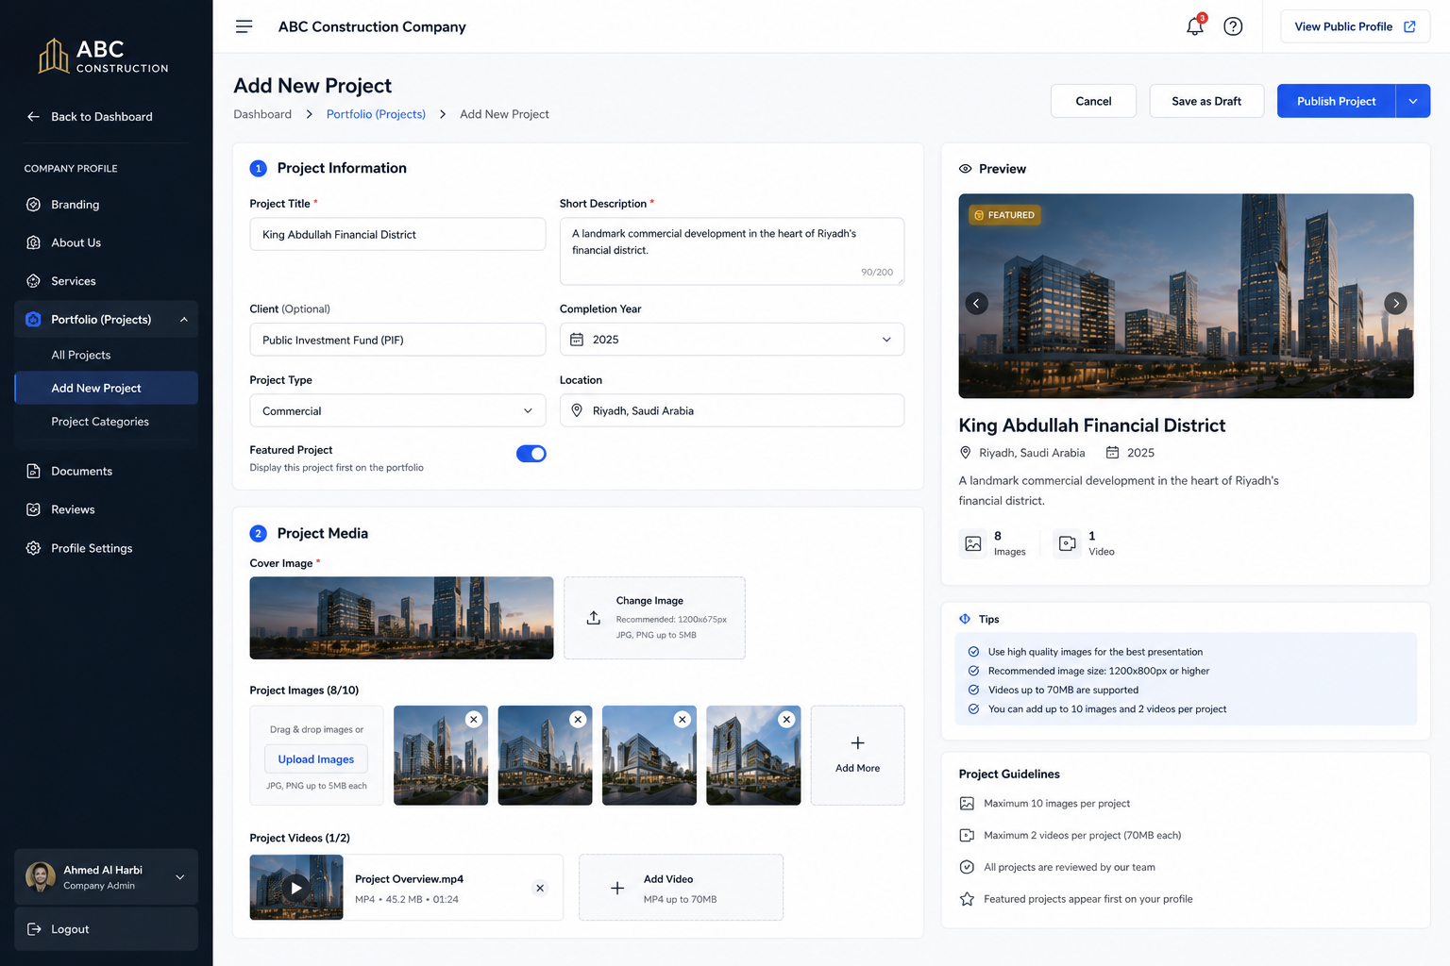Open notifications bell icon
This screenshot has height=966, width=1450.
point(1195,26)
